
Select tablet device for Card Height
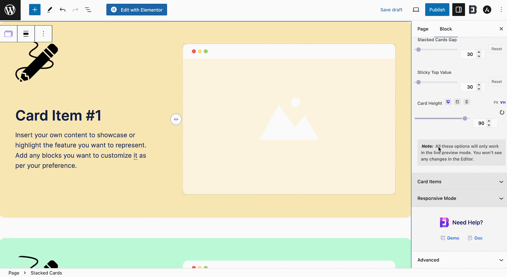click(x=457, y=102)
